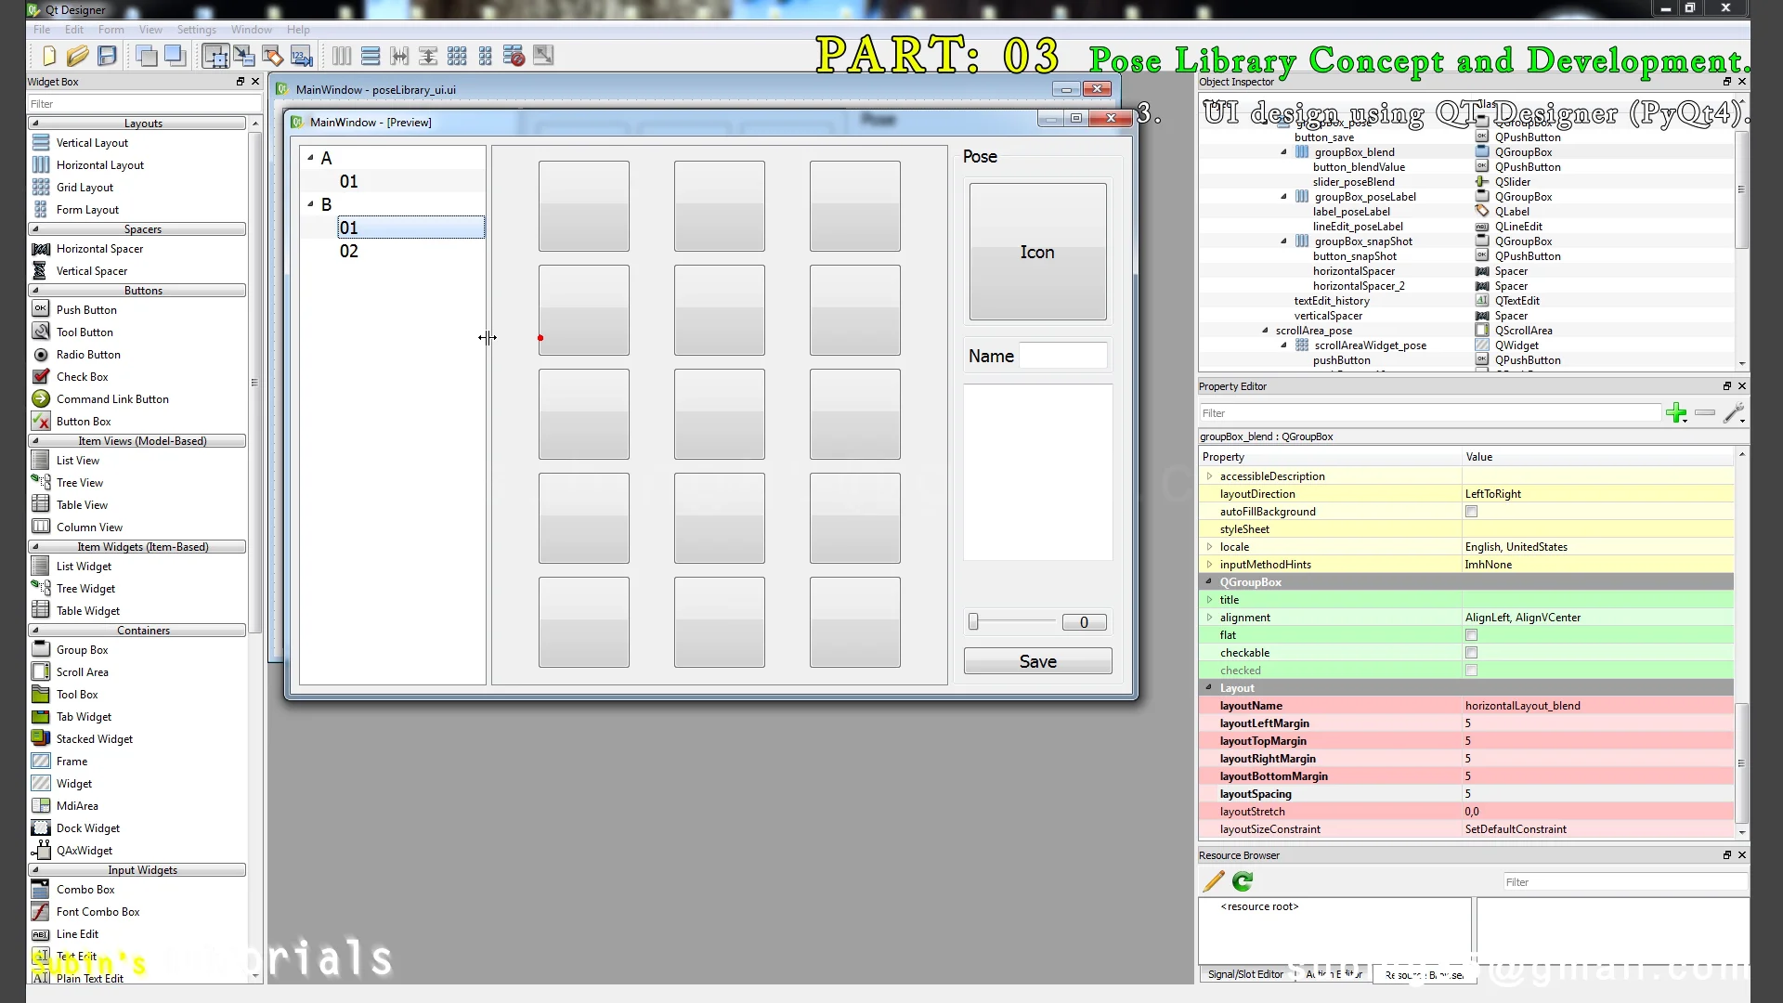Screen dimensions: 1783x1003
Task: Click the Adjust Size toolbar icon
Action: [543, 56]
